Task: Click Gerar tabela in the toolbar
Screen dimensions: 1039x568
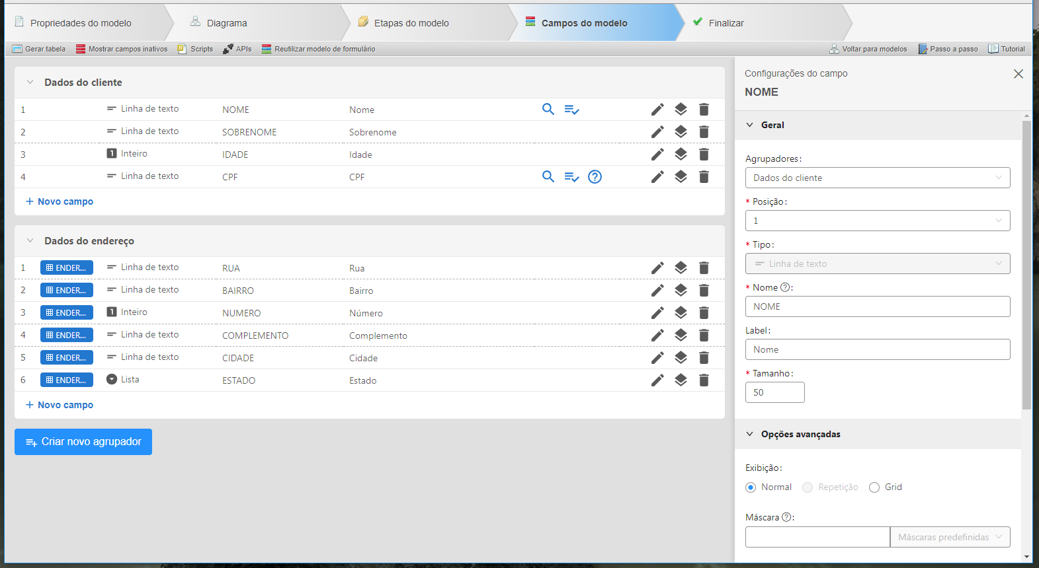Action: (x=39, y=49)
